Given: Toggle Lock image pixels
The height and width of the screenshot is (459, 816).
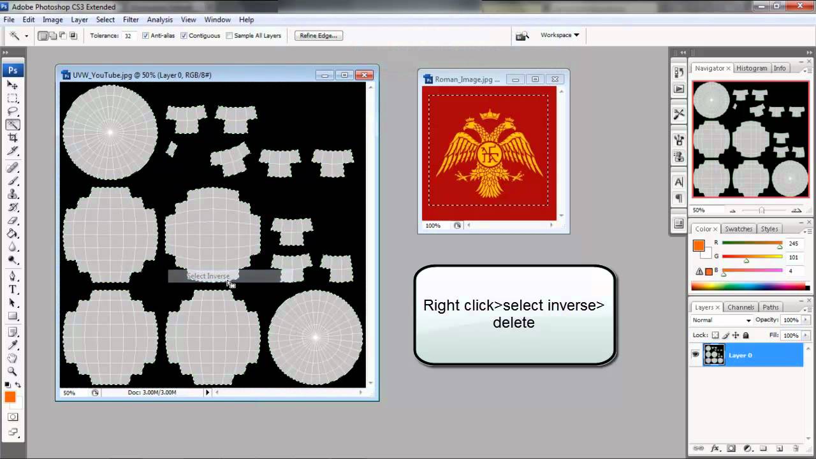Looking at the screenshot, I should (725, 335).
